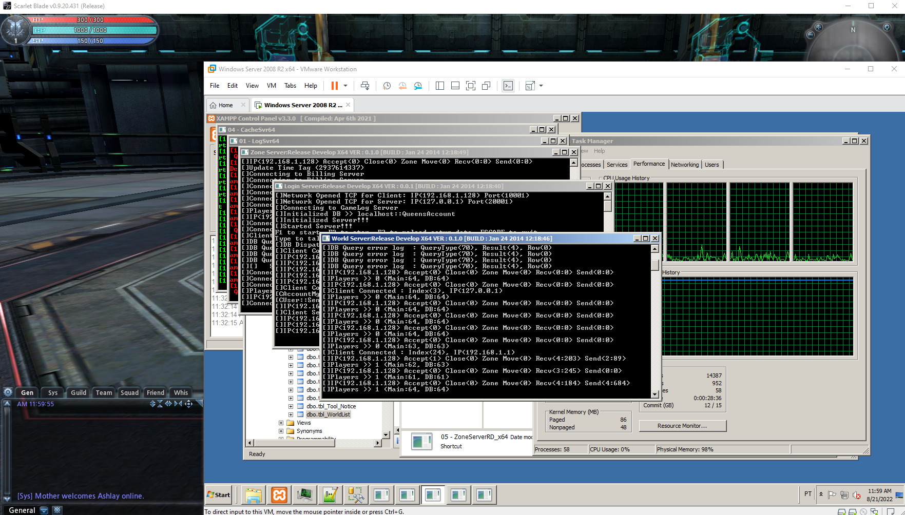
Task: Open the VMware Tabs menu
Action: pyautogui.click(x=291, y=86)
